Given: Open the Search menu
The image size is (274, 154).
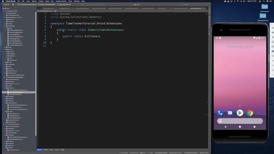Looking at the screenshot, I should click(34, 1).
